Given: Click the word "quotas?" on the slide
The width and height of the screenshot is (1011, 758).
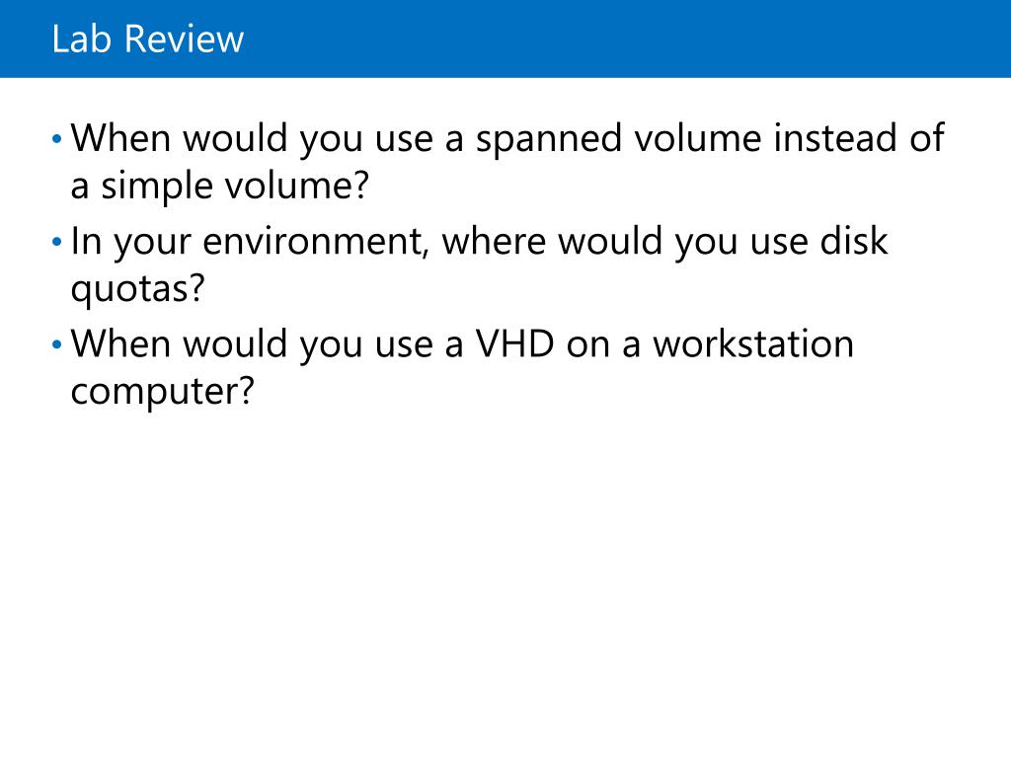Looking at the screenshot, I should click(x=137, y=289).
